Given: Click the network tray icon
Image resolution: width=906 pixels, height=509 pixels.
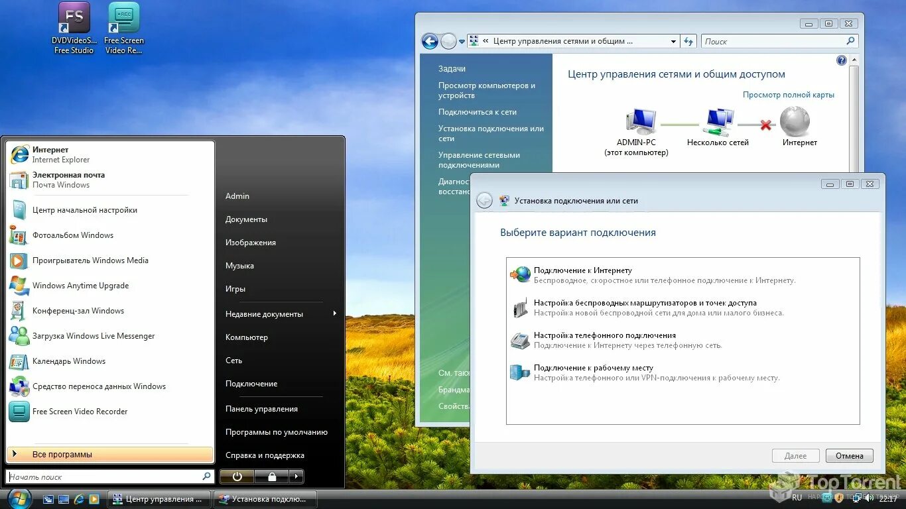Looking at the screenshot, I should pos(858,498).
